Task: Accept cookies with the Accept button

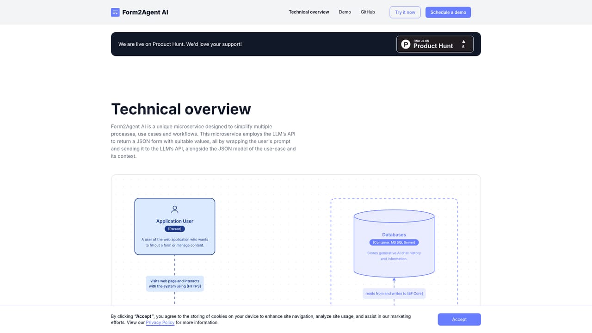Action: click(459, 320)
